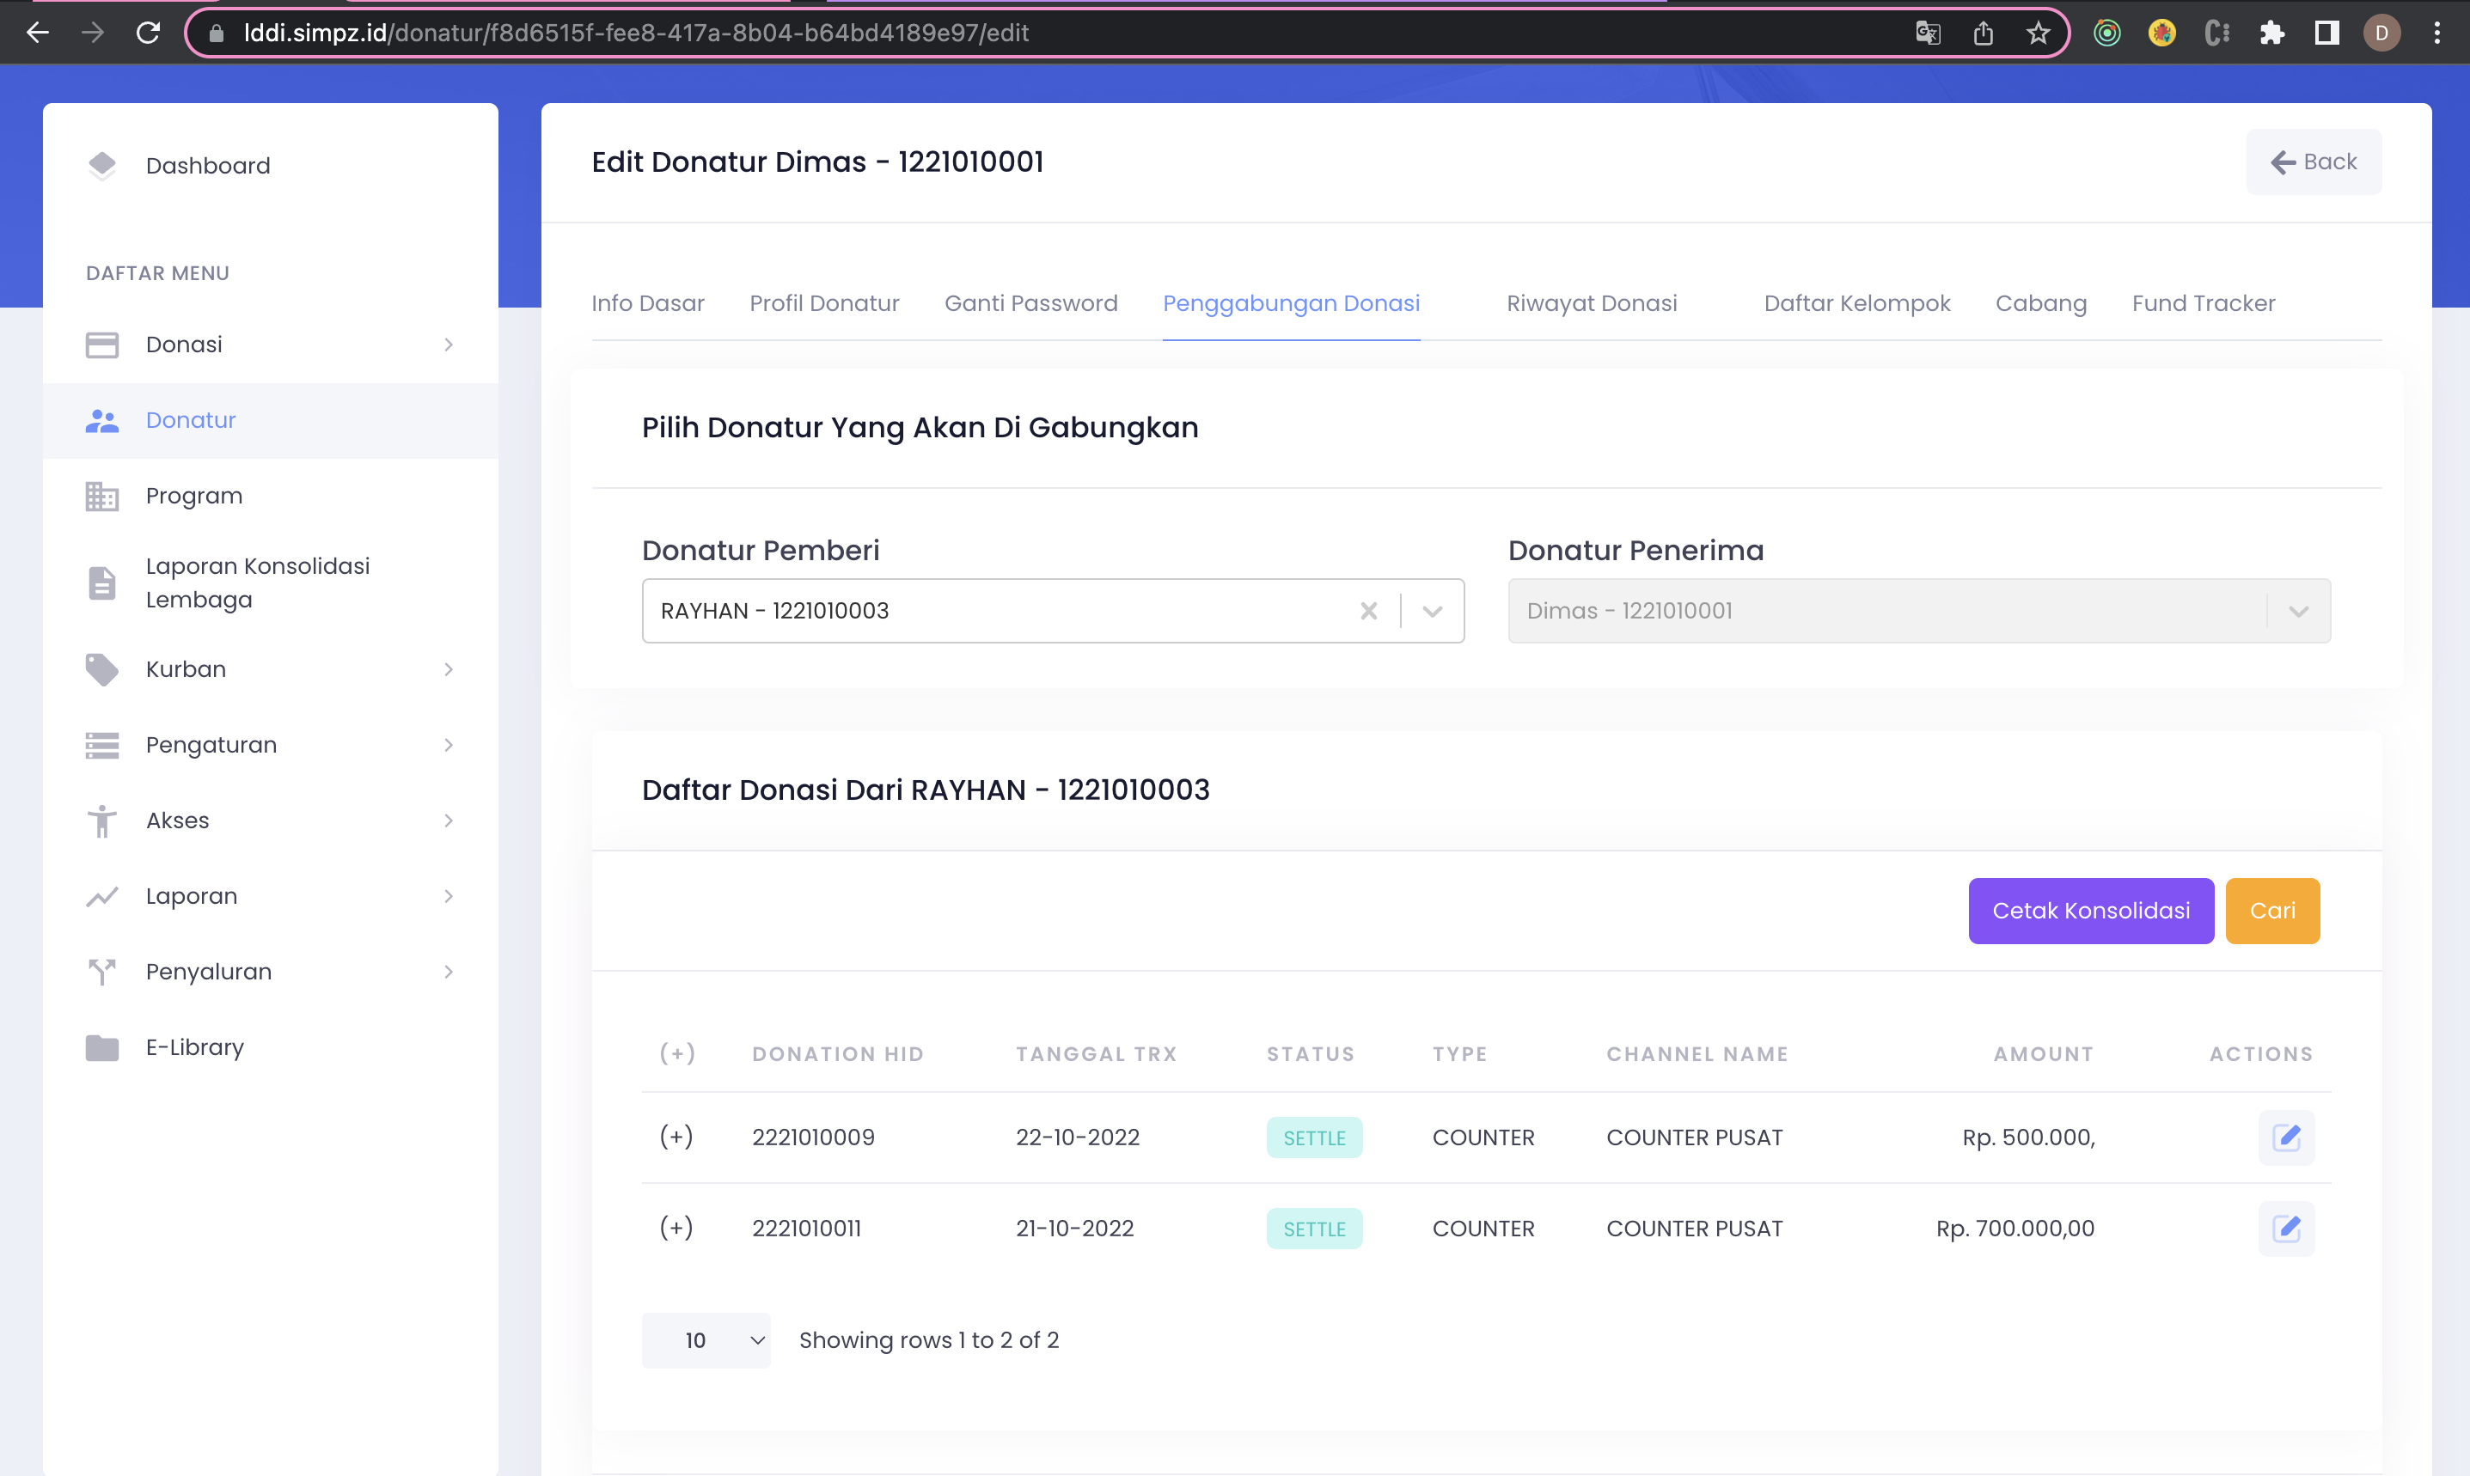The image size is (2470, 1476).
Task: Expand row 2221010011 with plus toggle
Action: tap(676, 1229)
